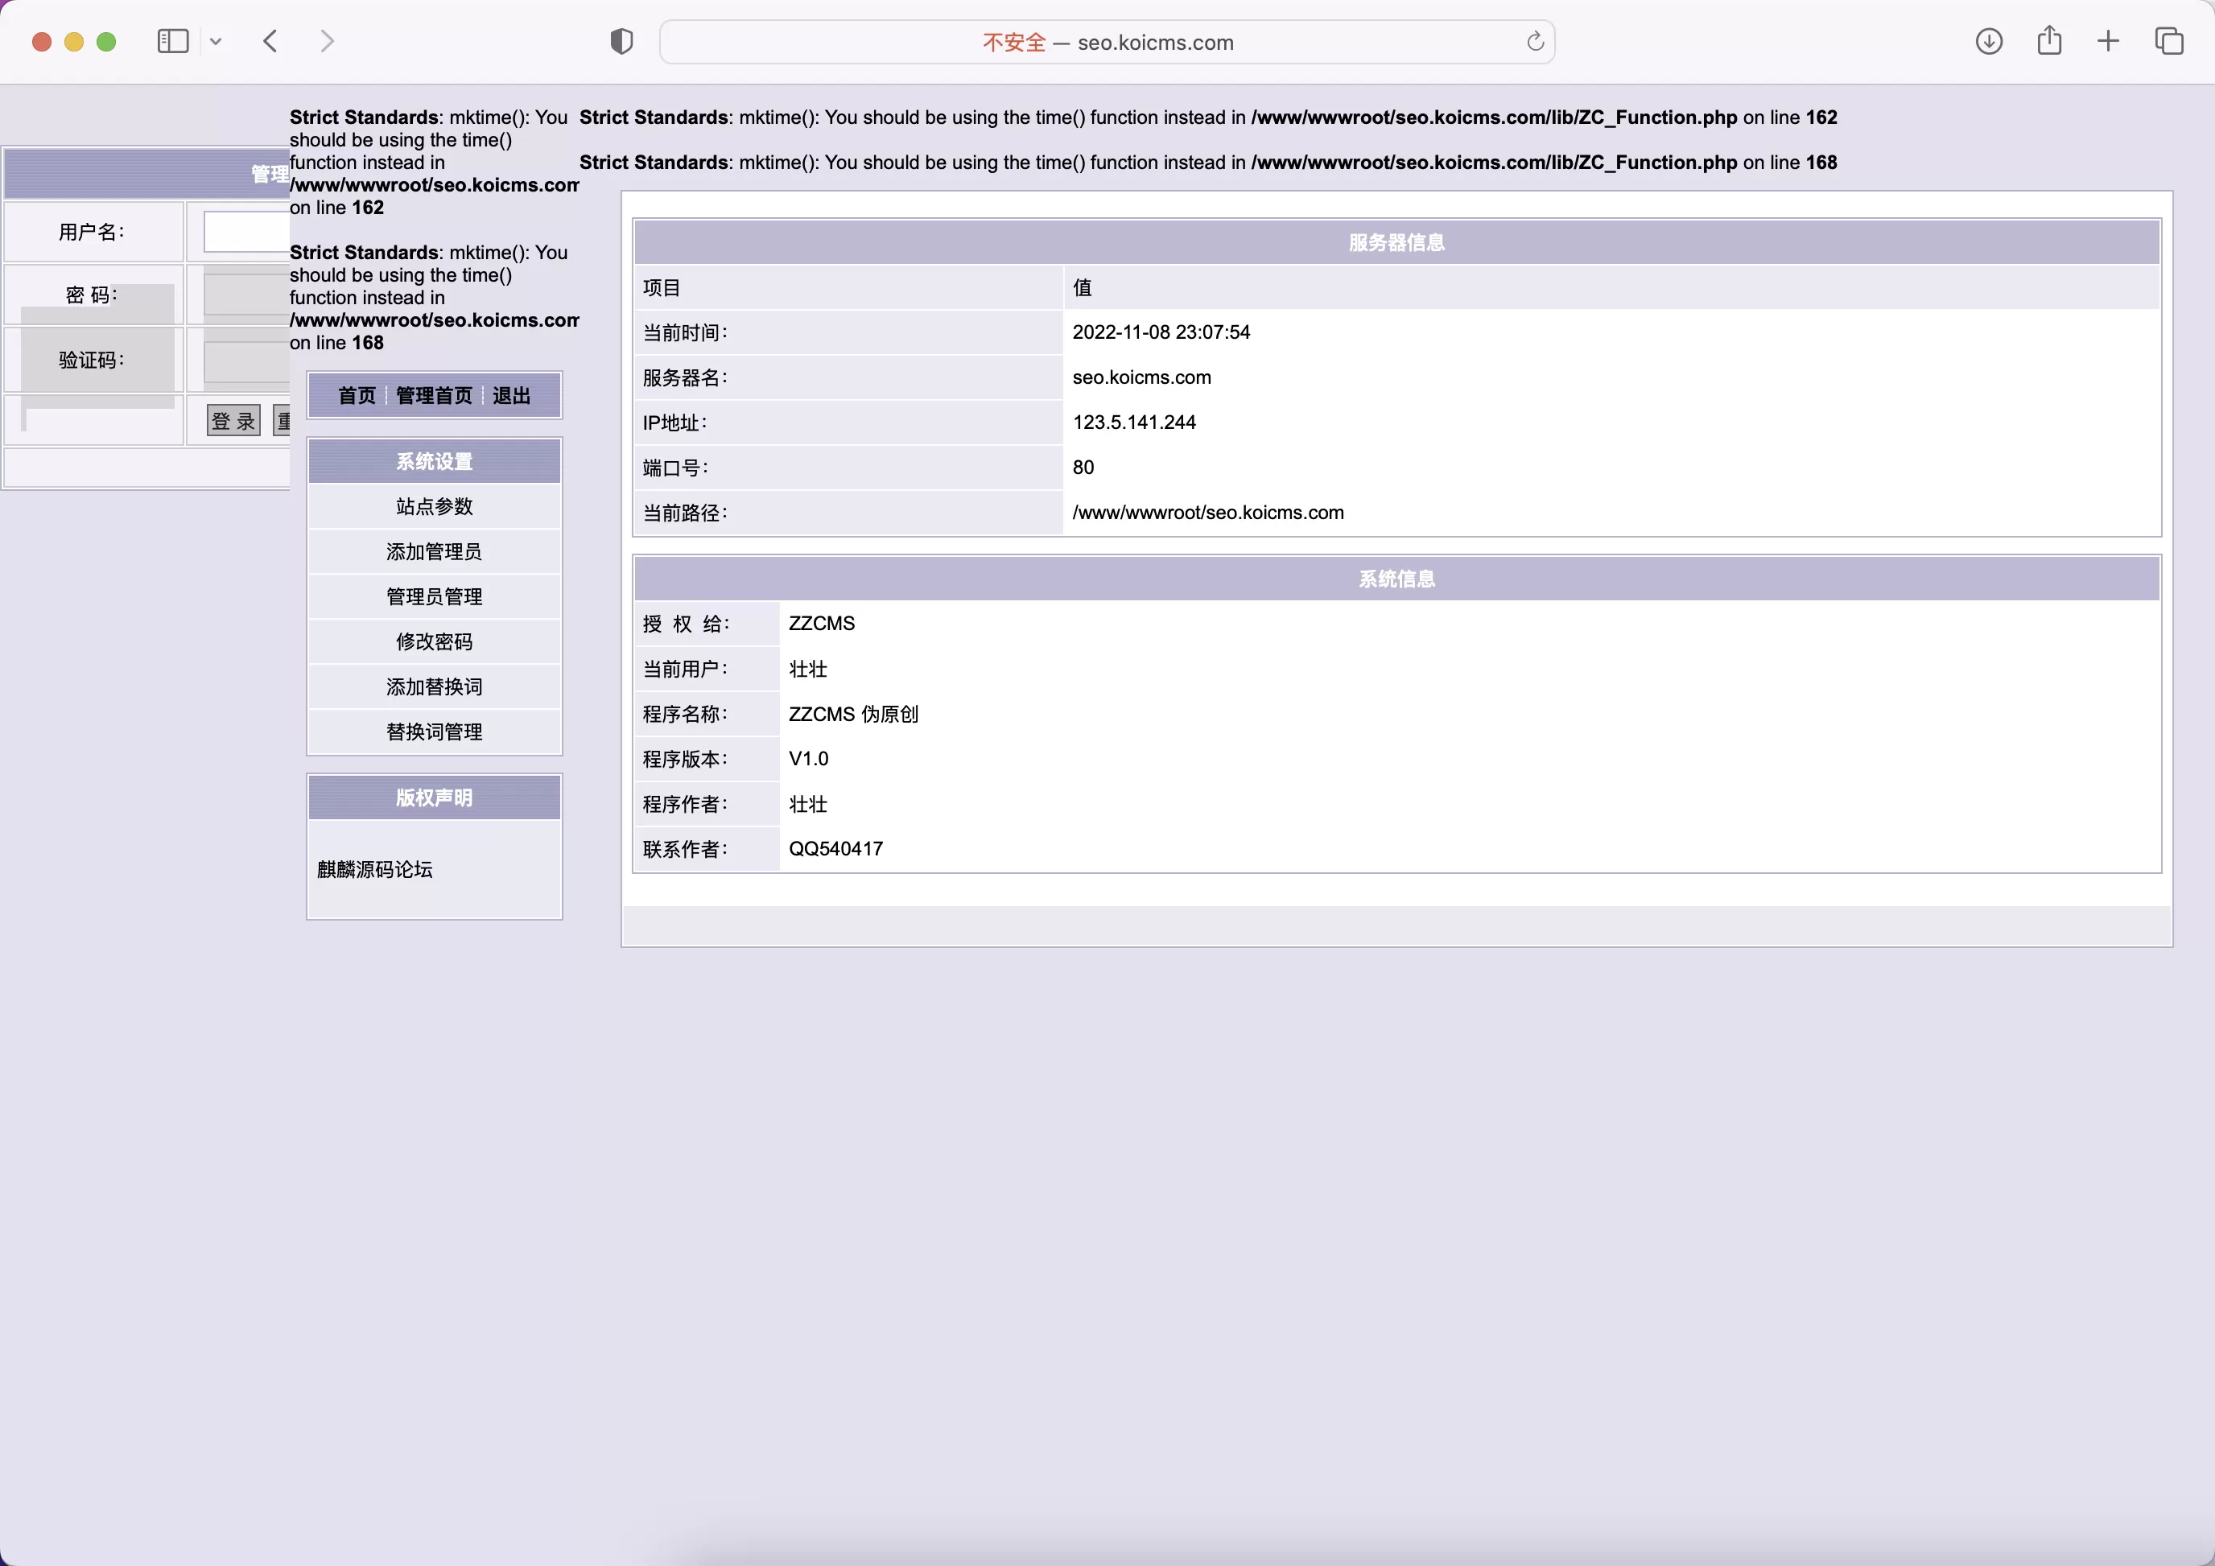Open the 添加管理员 menu entry

[x=434, y=551]
